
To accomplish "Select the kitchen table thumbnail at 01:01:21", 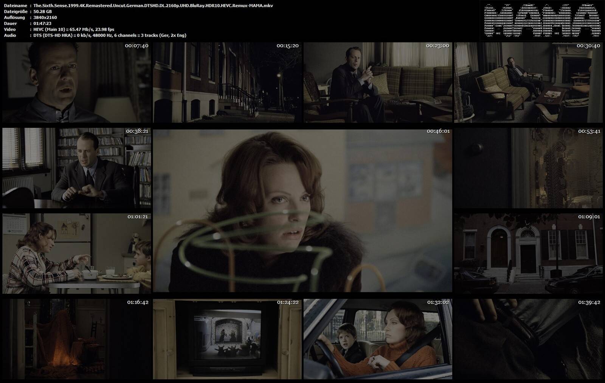I will [x=77, y=254].
